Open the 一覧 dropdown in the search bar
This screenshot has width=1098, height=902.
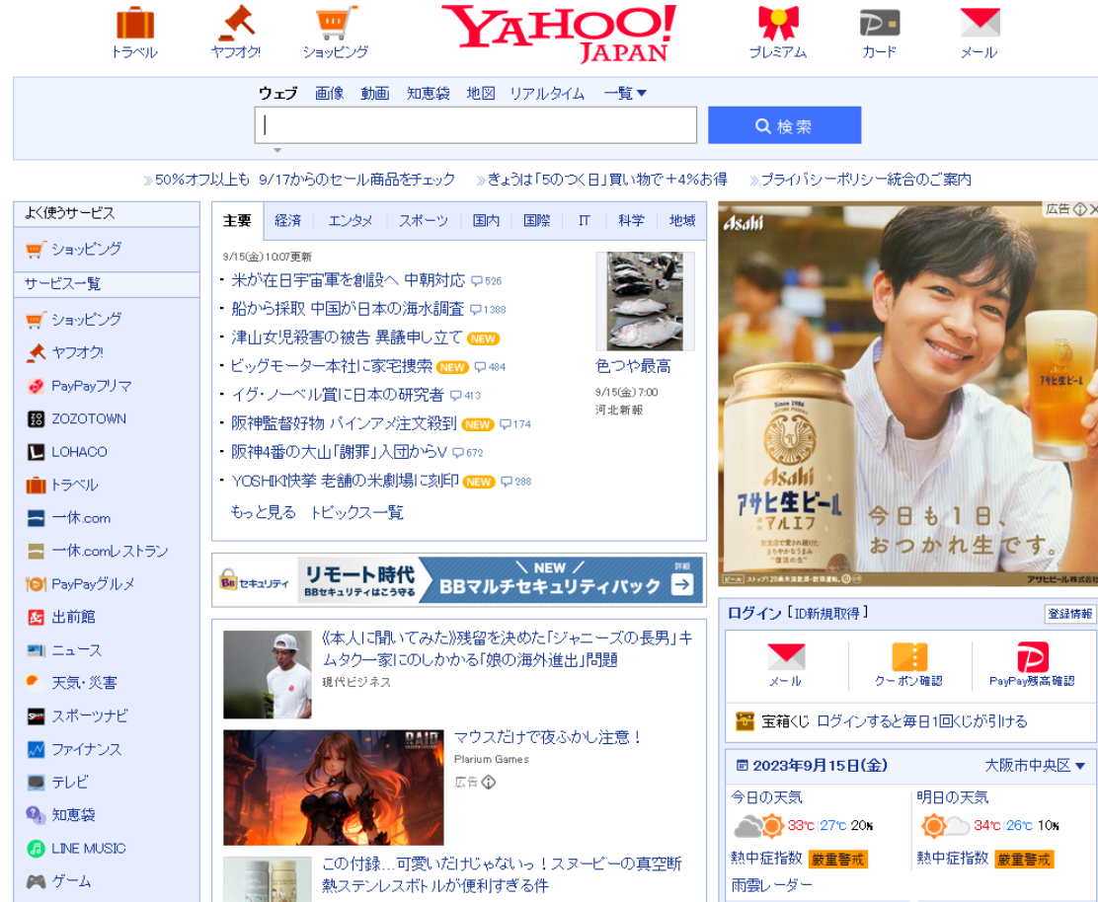coord(625,93)
